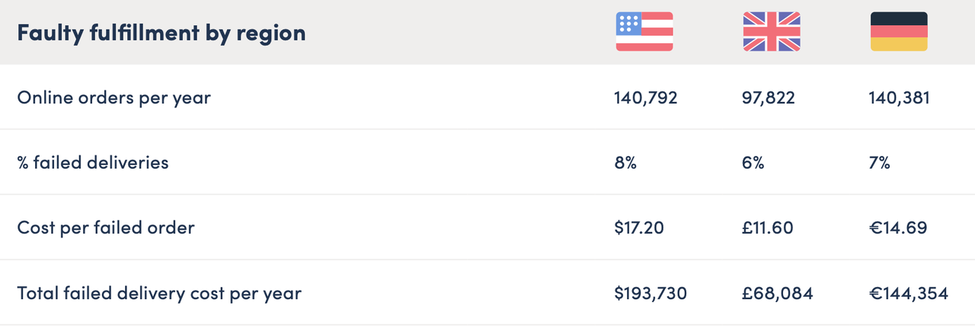
Task: Click the 'Faulty fulfillment by region' heading
Action: point(161,33)
